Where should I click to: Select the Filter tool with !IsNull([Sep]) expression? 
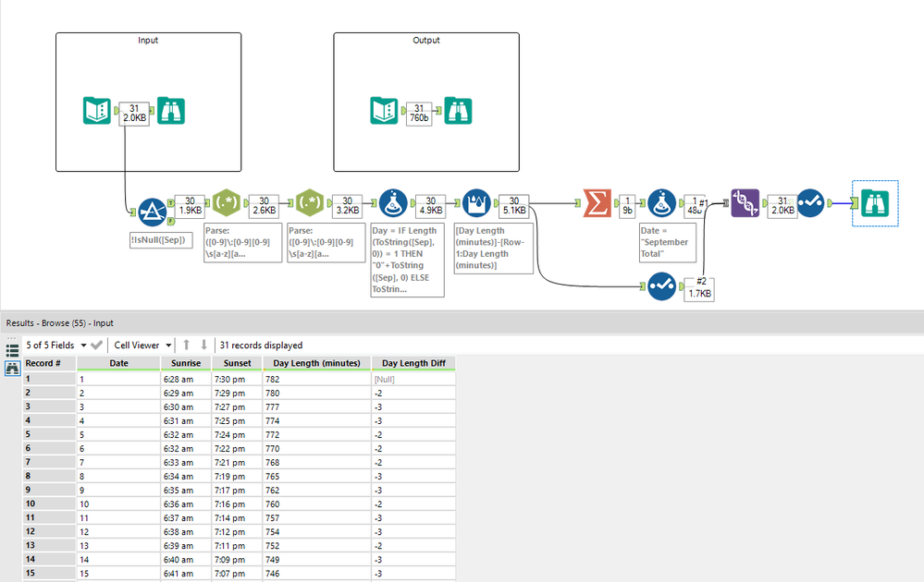coord(151,212)
